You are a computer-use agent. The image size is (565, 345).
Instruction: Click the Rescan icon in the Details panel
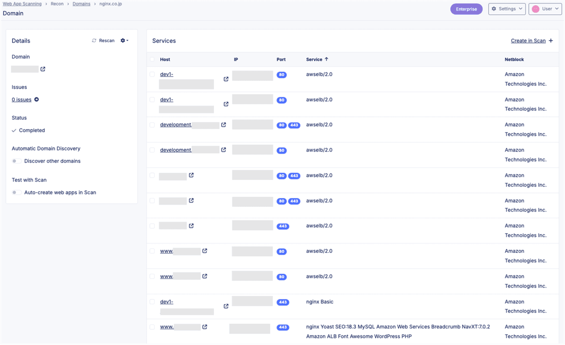tap(94, 40)
